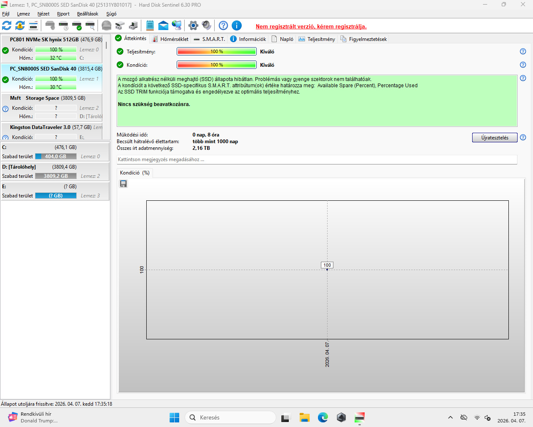
Task: Click the Nem regisztrált verzió registration link
Action: coord(311,26)
